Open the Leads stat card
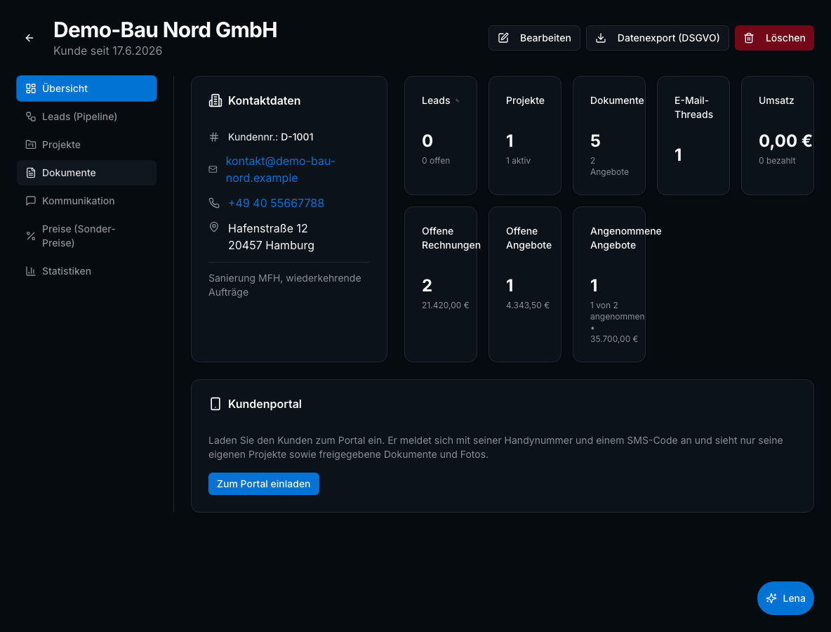Image resolution: width=831 pixels, height=632 pixels. pos(440,136)
